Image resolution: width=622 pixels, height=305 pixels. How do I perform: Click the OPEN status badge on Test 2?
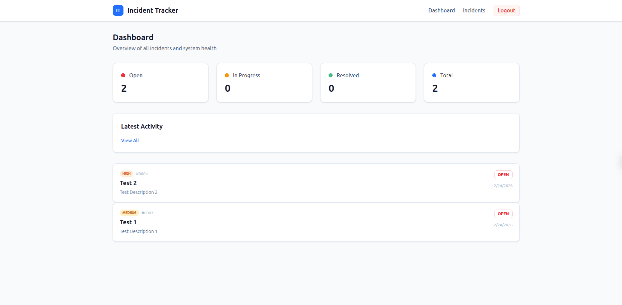point(503,174)
